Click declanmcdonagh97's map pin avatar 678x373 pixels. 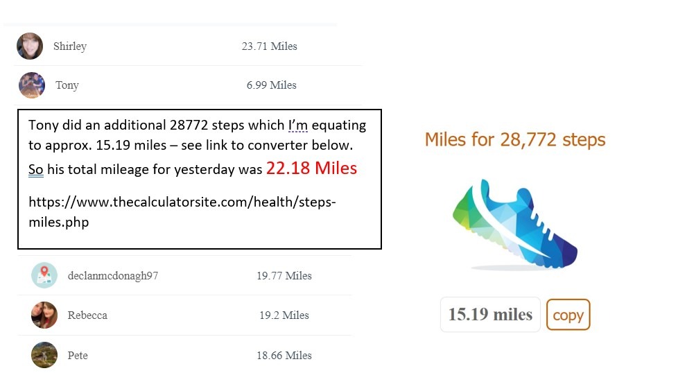44,275
